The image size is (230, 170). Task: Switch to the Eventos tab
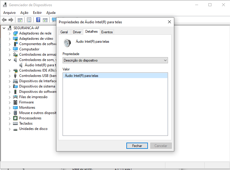tap(107, 32)
